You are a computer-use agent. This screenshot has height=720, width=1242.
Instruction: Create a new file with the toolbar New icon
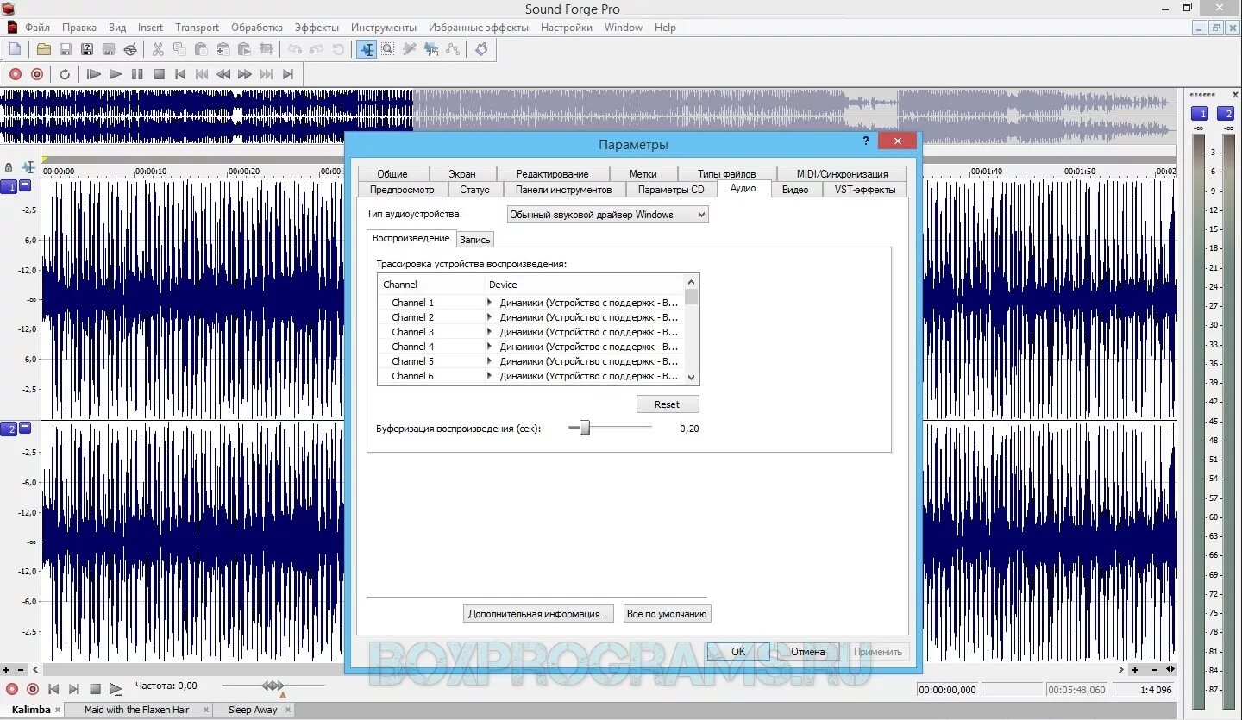[x=15, y=49]
